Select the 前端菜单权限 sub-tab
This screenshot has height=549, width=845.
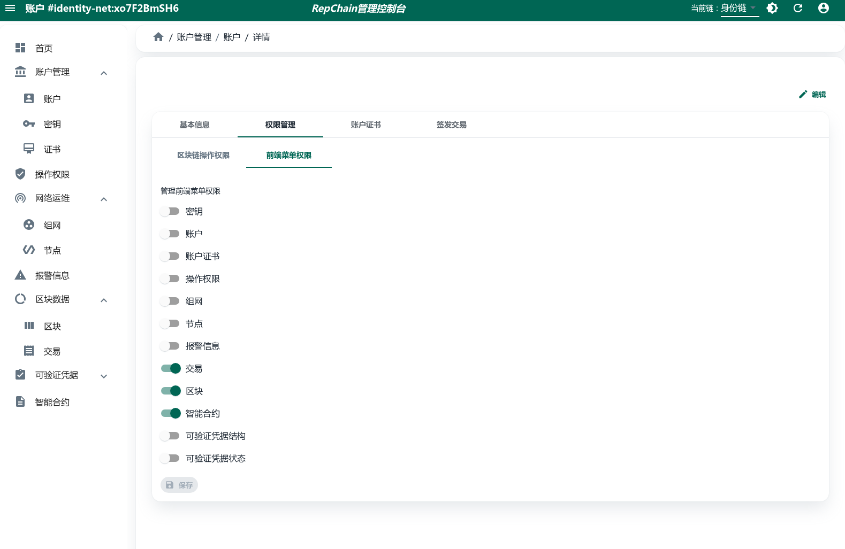pyautogui.click(x=289, y=155)
